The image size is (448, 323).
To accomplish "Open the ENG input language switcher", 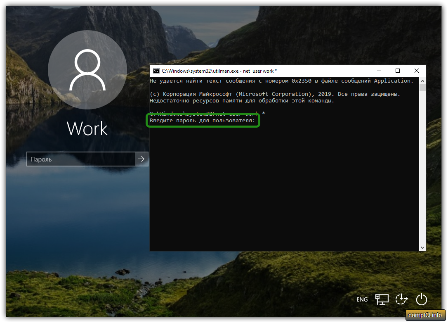I will tap(362, 299).
